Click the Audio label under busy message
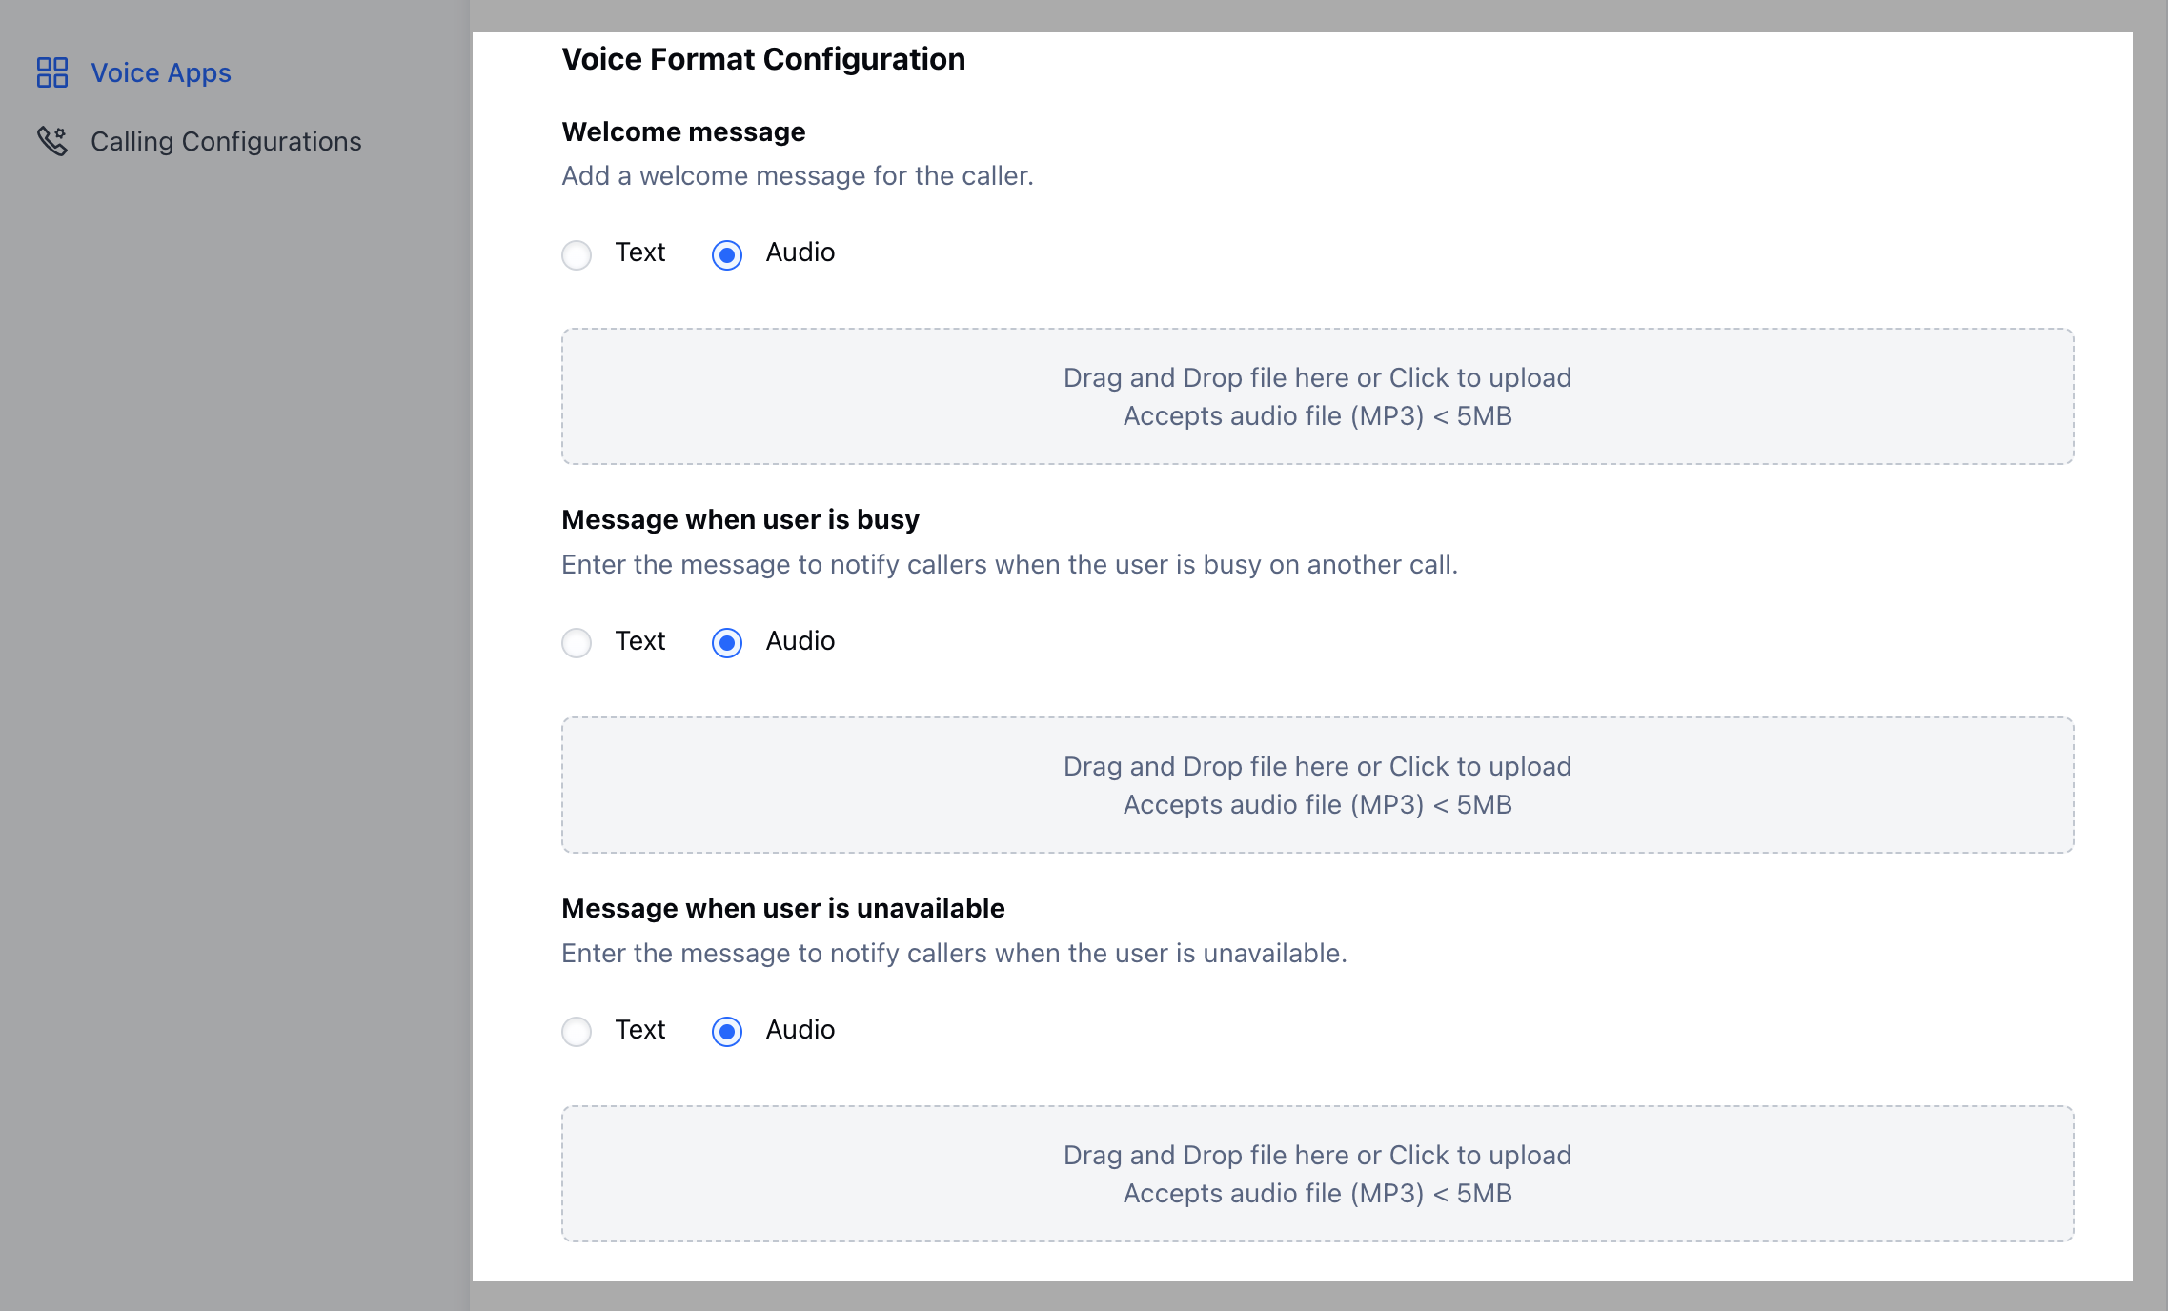The image size is (2168, 1311). coord(800,641)
